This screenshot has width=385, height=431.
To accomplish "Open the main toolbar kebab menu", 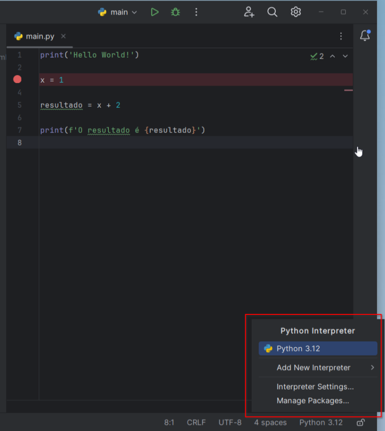I will (196, 12).
